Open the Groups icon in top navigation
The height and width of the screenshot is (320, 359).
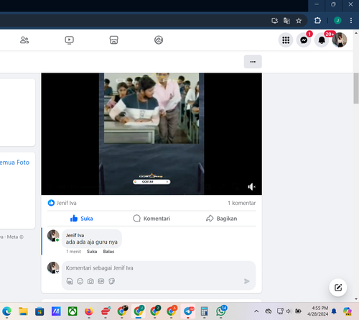click(x=159, y=40)
